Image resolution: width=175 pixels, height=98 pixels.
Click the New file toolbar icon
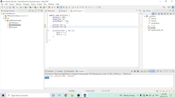tap(2, 7)
